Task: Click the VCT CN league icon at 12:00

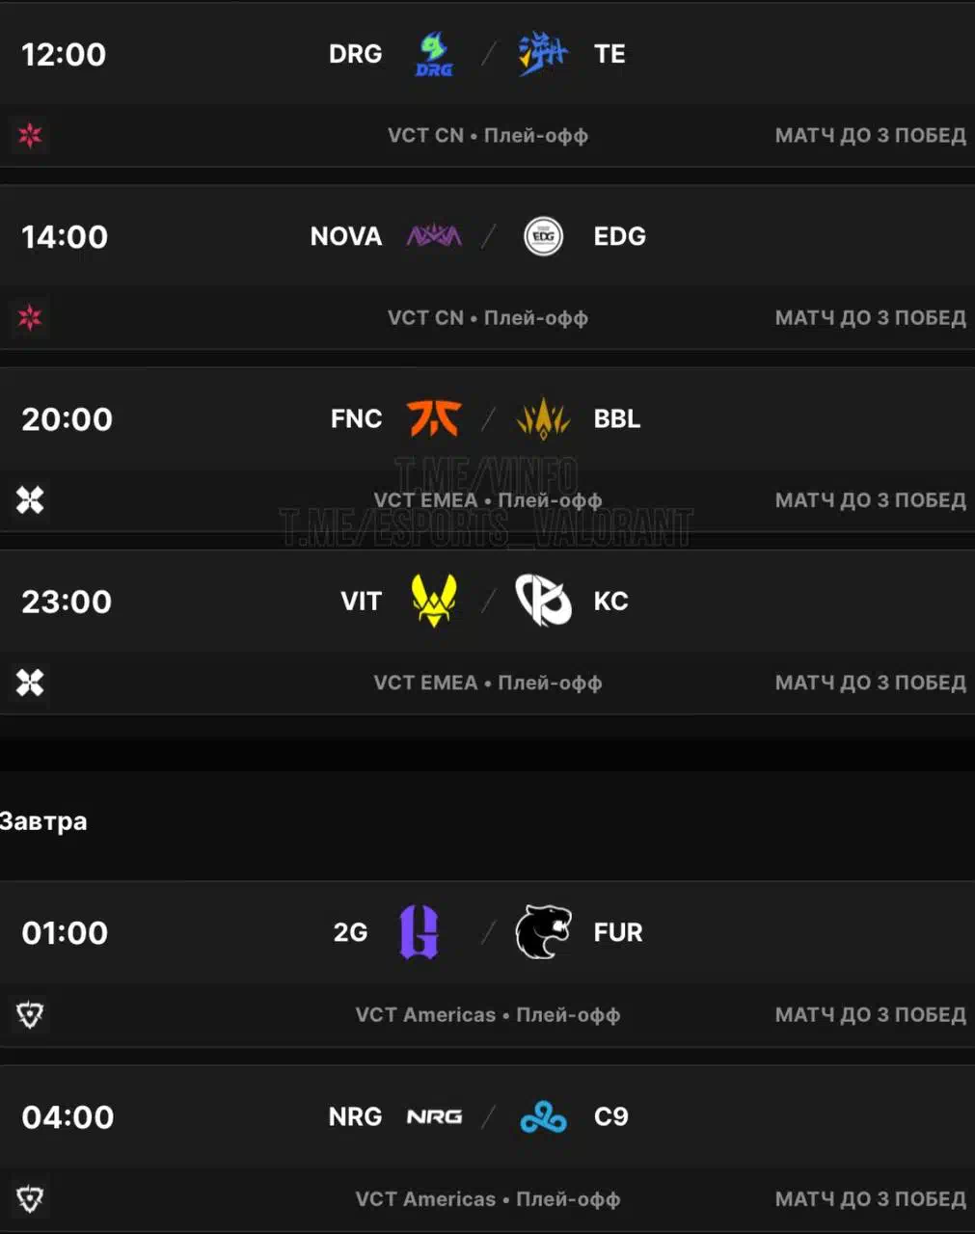Action: tap(30, 135)
